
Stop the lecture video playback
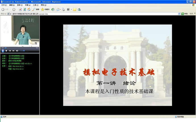point(6,51)
